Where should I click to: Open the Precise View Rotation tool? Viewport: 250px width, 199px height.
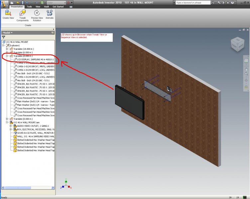click(x=37, y=15)
